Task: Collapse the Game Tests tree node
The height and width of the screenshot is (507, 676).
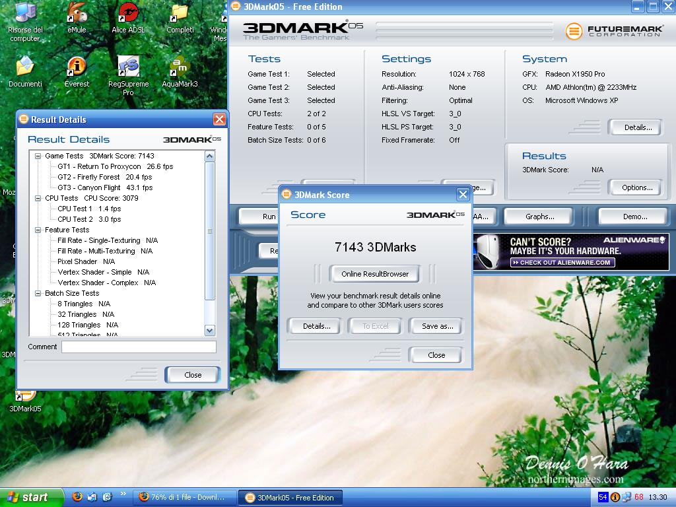Action: (38, 156)
